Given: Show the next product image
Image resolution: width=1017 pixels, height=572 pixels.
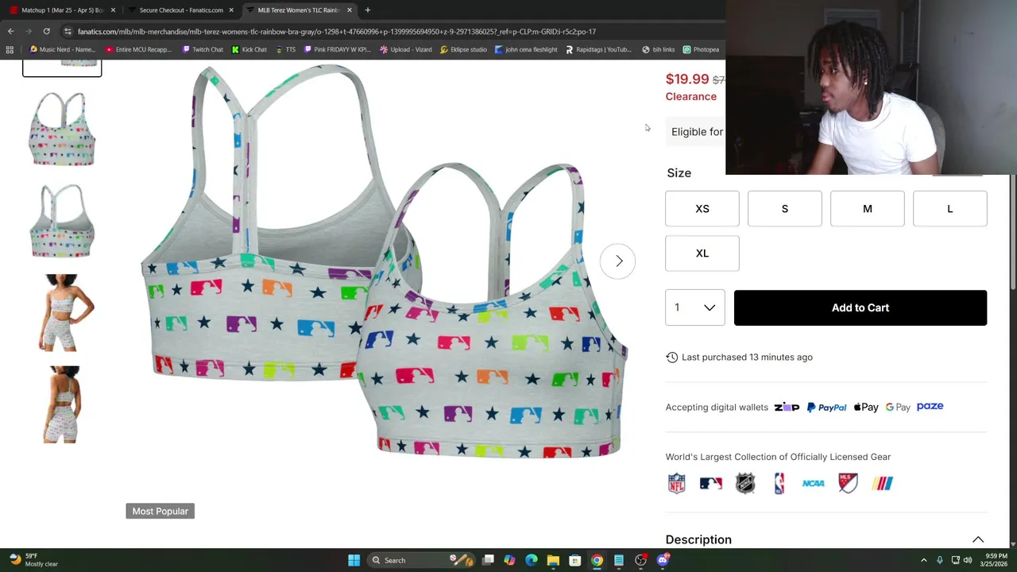Looking at the screenshot, I should 618,261.
